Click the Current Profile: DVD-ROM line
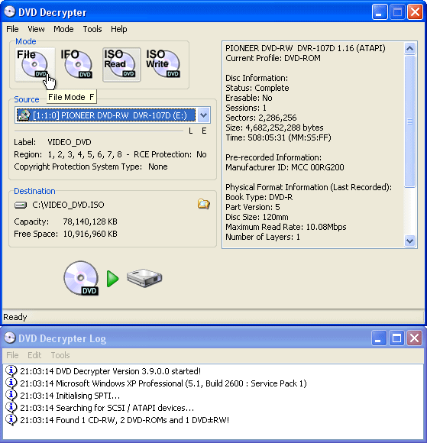427x443 pixels. click(273, 58)
